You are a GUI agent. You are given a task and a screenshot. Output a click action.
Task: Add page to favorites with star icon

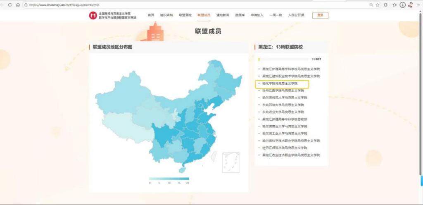coord(378,5)
